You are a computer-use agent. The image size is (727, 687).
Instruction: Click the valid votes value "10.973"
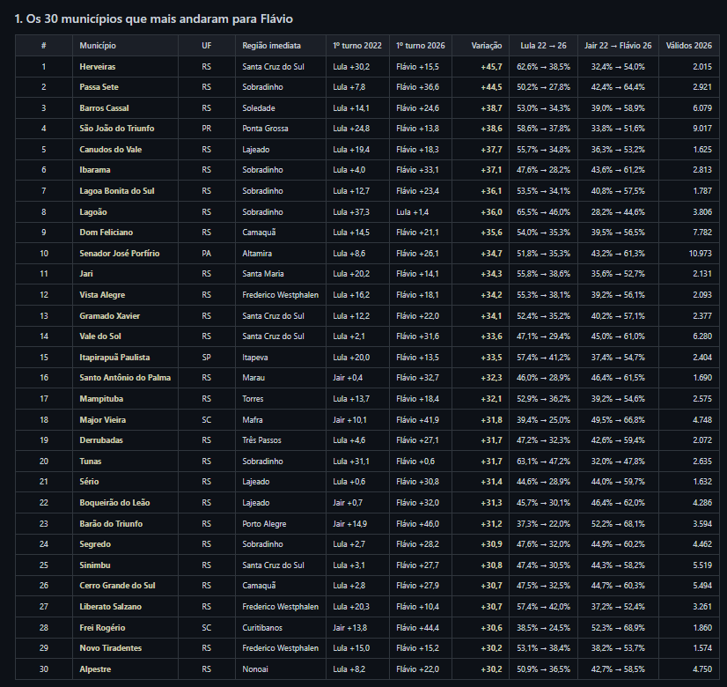tap(700, 254)
